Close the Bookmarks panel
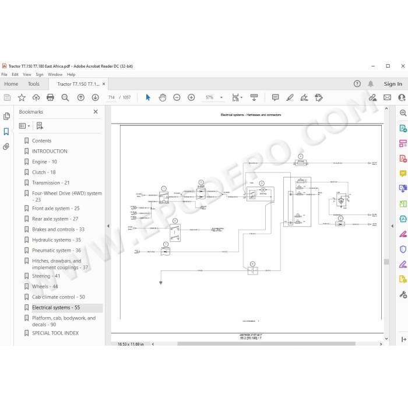Viewport: 408px width, 408px height. pyautogui.click(x=96, y=112)
